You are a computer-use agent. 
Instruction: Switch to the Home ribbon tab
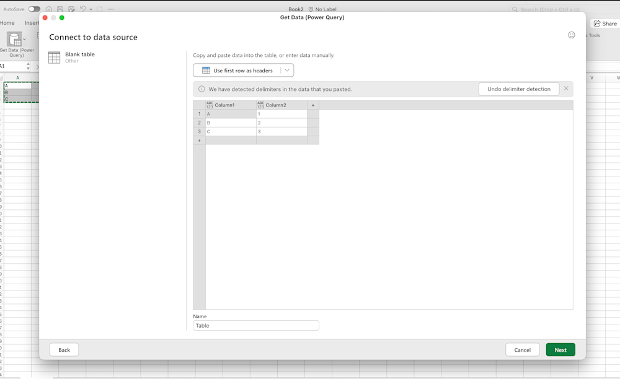tap(7, 22)
